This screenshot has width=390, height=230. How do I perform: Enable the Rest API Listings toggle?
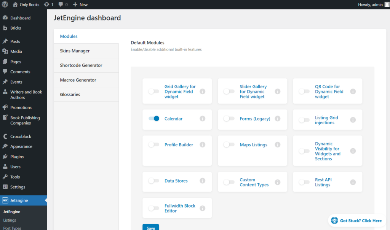[304, 182]
